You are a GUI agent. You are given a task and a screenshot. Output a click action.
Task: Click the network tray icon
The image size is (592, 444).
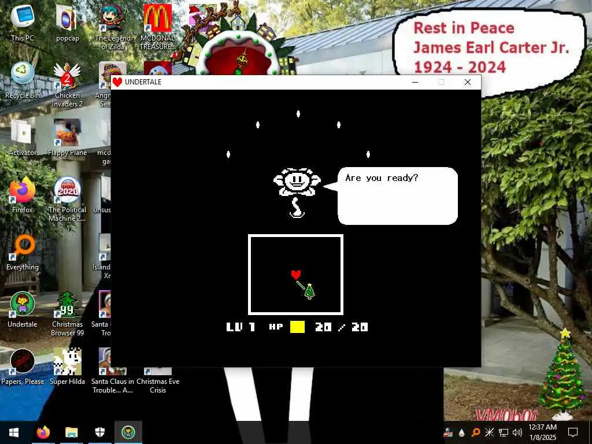tap(504, 432)
